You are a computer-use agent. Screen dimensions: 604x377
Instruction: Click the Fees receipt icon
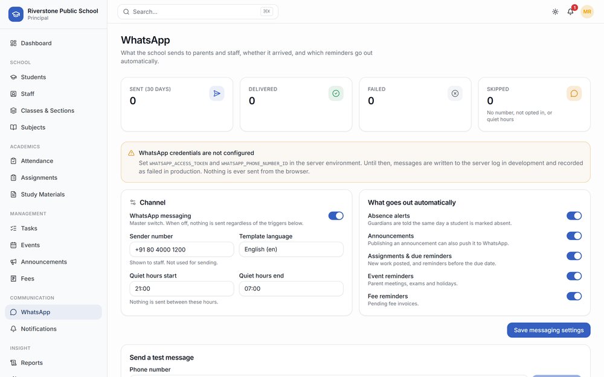coord(13,279)
